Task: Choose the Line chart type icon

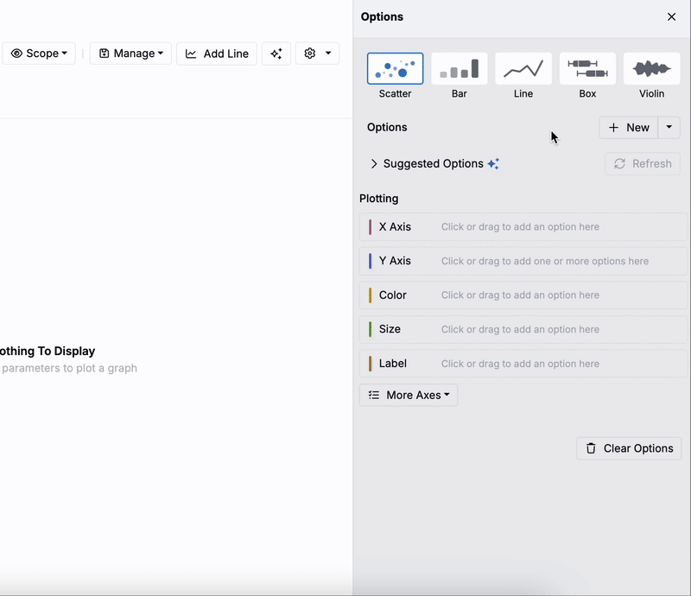Action: pyautogui.click(x=523, y=69)
